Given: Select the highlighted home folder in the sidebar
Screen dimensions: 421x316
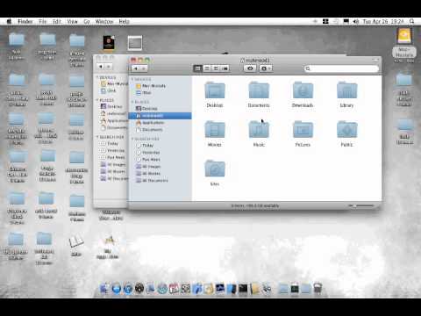Looking at the screenshot, I should (x=160, y=116).
